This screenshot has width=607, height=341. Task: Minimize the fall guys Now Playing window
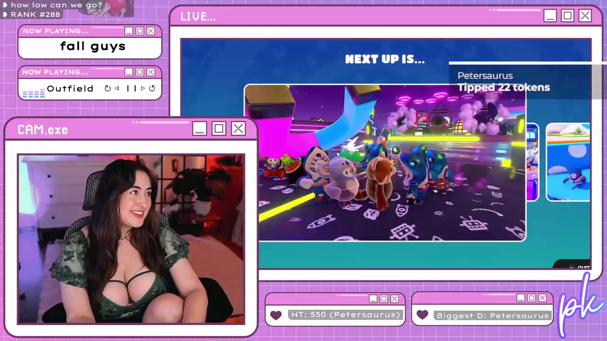(129, 31)
